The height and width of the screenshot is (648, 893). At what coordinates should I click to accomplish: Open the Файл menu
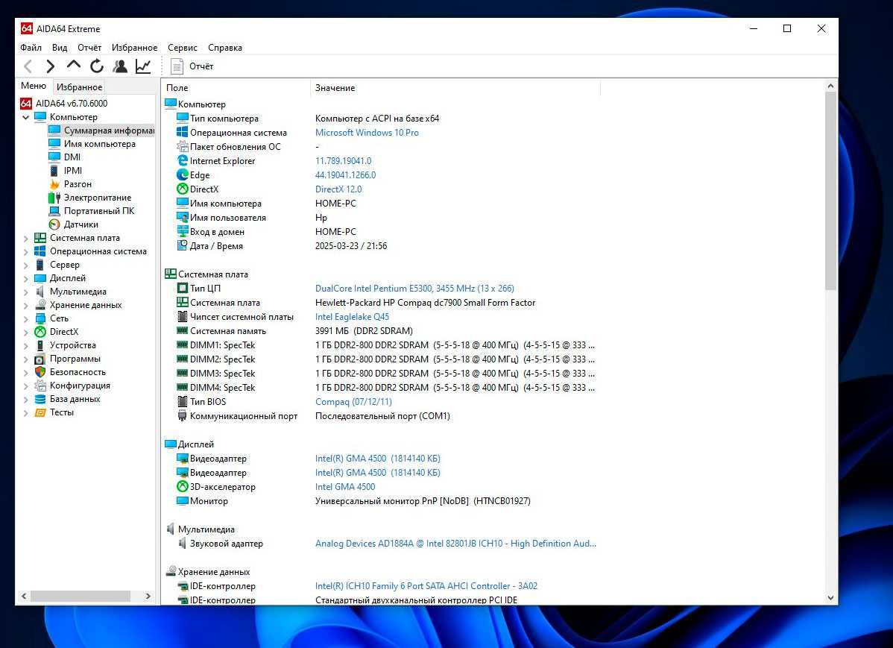31,48
